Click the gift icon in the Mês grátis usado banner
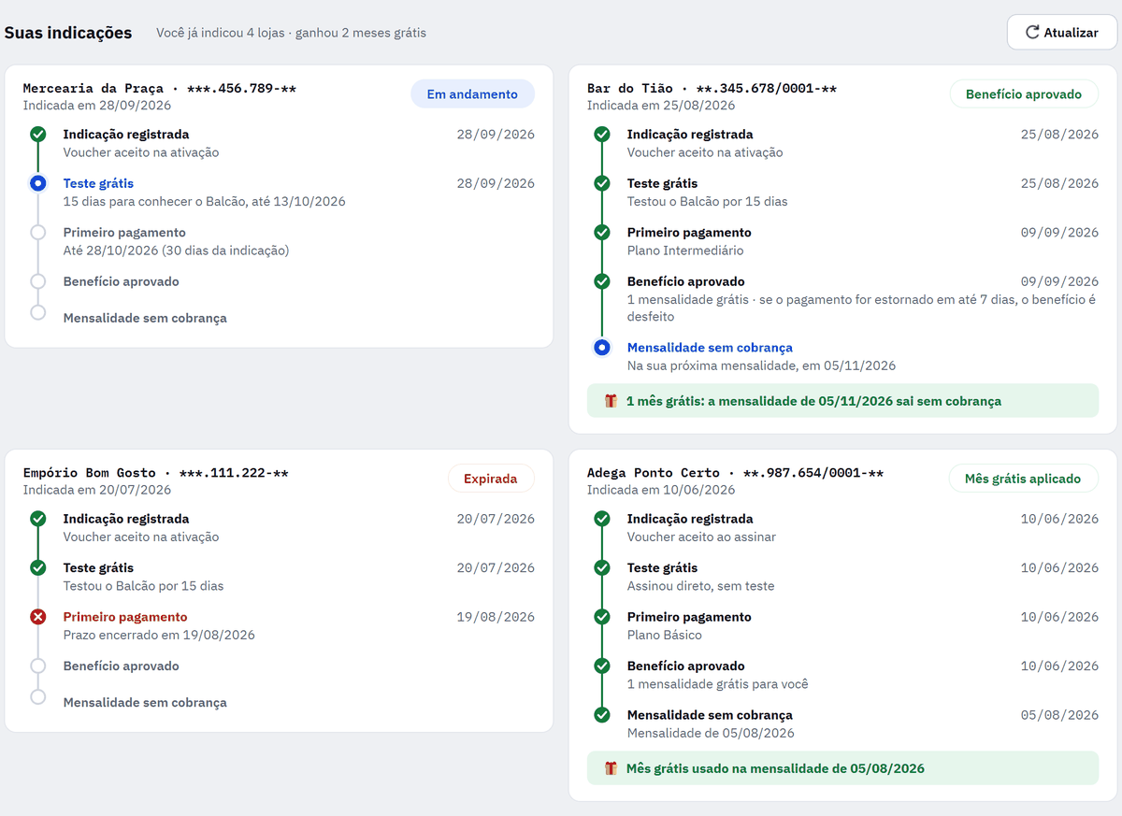The image size is (1122, 816). click(611, 768)
